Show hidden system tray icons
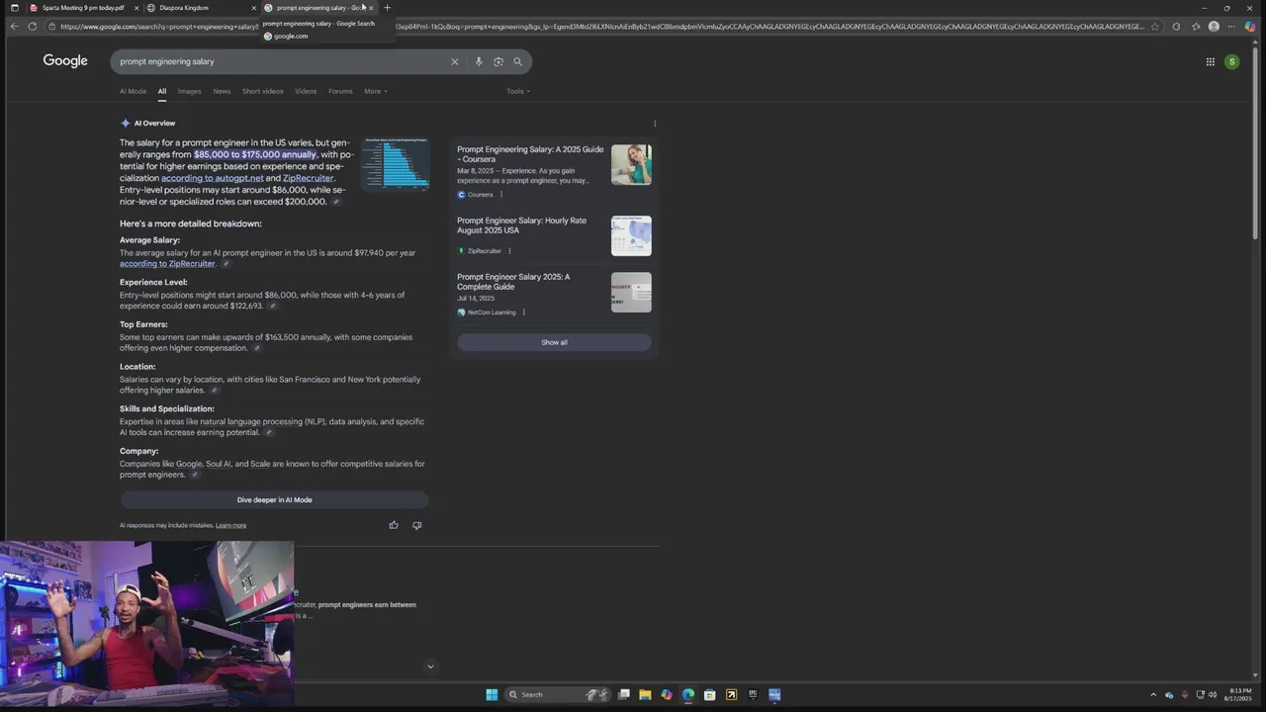 (1152, 694)
